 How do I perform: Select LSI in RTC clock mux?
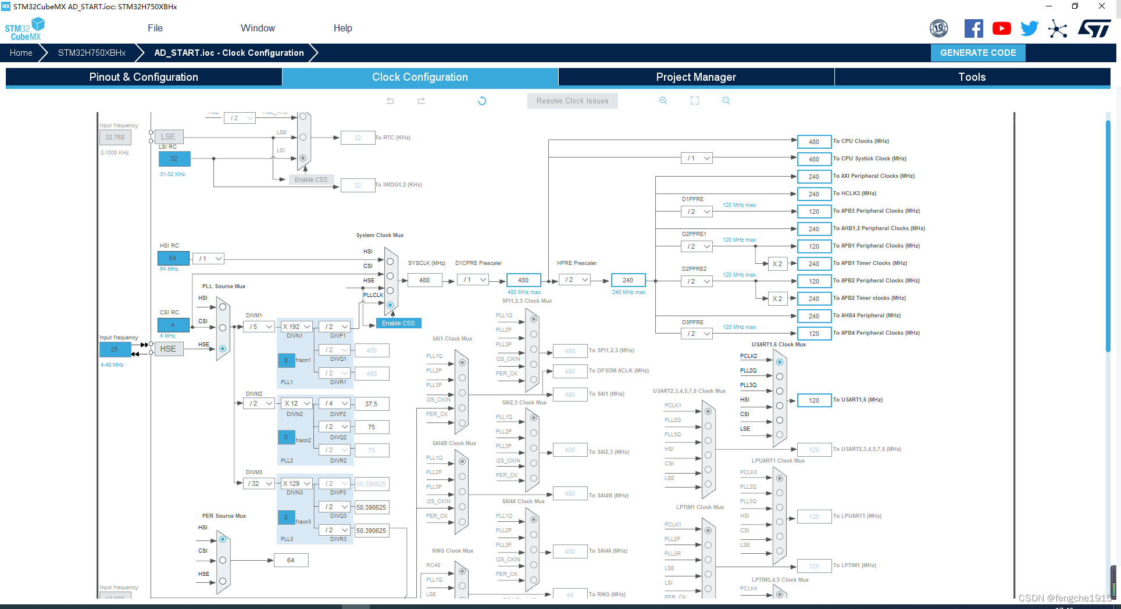pyautogui.click(x=303, y=158)
